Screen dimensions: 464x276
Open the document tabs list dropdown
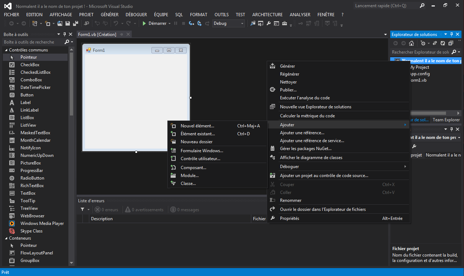(386, 35)
